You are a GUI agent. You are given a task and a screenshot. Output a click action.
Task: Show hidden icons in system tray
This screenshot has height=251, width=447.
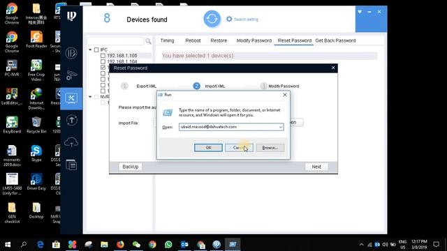coord(362,245)
